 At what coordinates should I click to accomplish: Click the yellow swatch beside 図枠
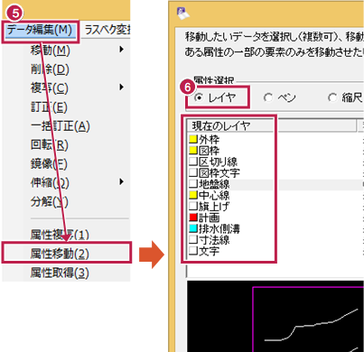193,150
